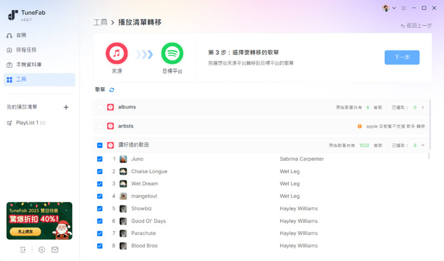Open settings hexagon icon at sidebar bottom
This screenshot has height=261, width=444.
coord(42,250)
